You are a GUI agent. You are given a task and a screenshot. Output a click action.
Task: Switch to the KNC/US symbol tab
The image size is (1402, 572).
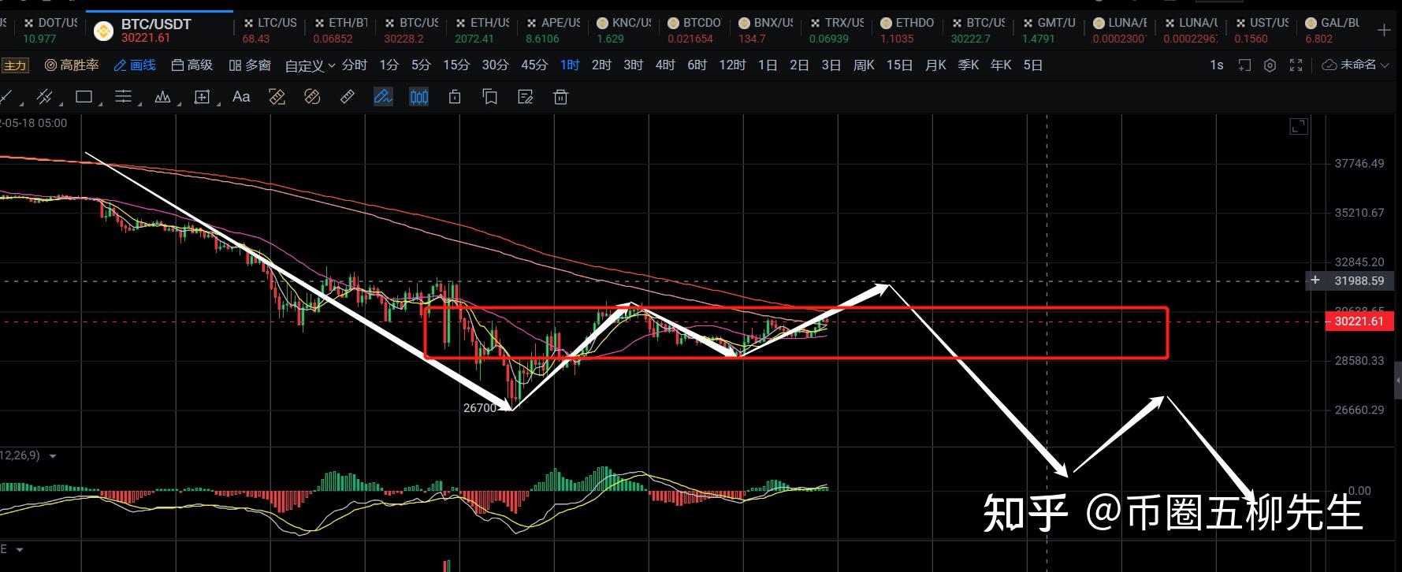tap(624, 31)
